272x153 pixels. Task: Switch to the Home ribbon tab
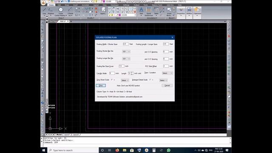pyautogui.click(x=51, y=5)
